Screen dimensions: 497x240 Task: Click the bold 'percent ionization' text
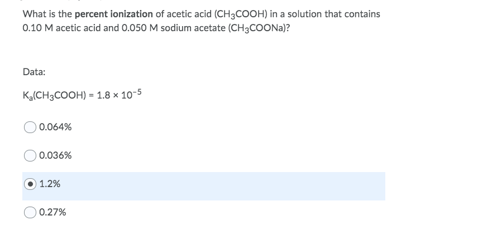pos(114,14)
